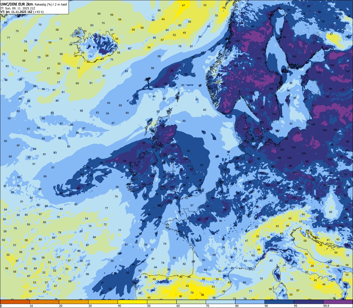Click the purple above-99.9 legend swatch
The width and height of the screenshot is (353, 308).
click(338, 302)
